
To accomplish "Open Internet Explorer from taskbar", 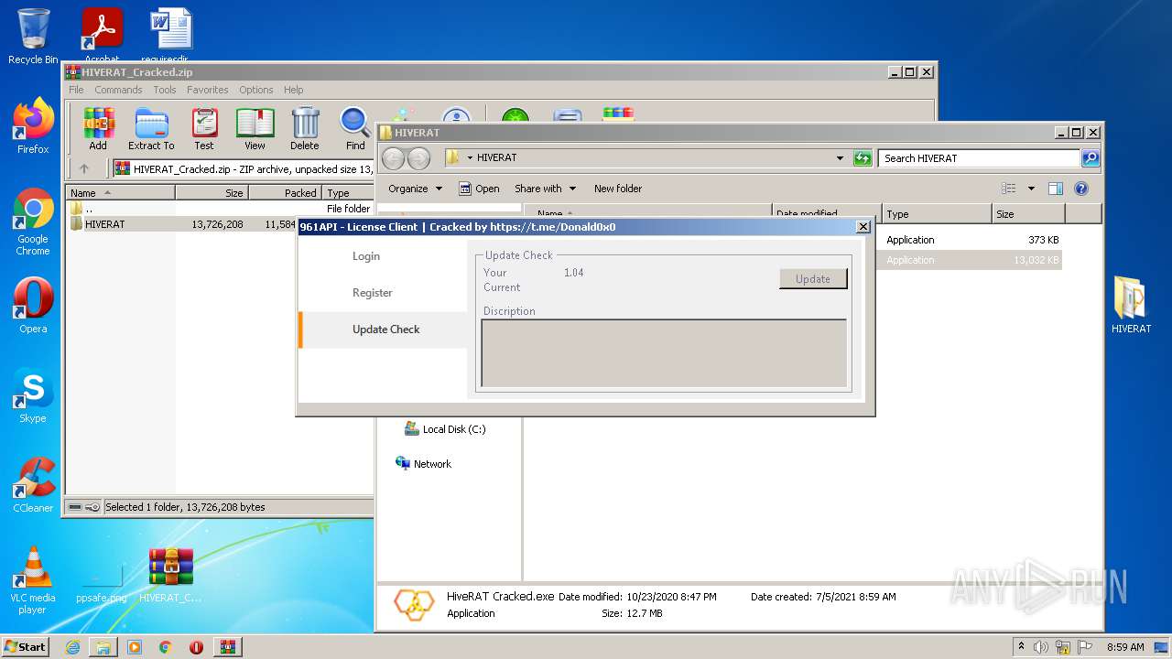I will click(72, 647).
